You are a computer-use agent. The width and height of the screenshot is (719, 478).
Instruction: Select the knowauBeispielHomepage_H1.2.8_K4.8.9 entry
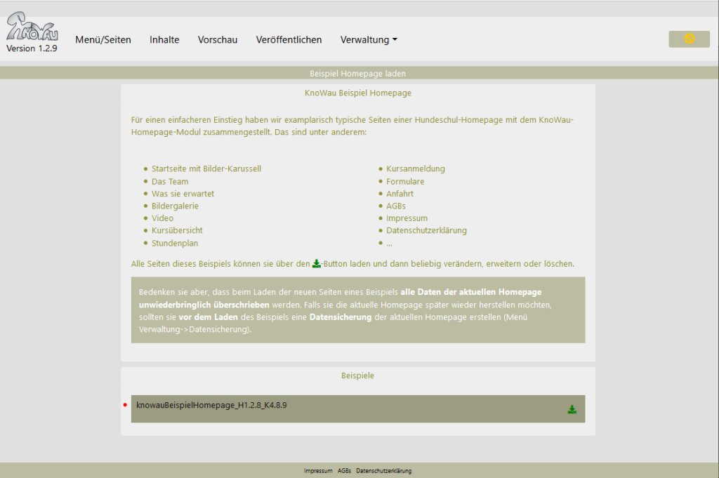point(211,405)
